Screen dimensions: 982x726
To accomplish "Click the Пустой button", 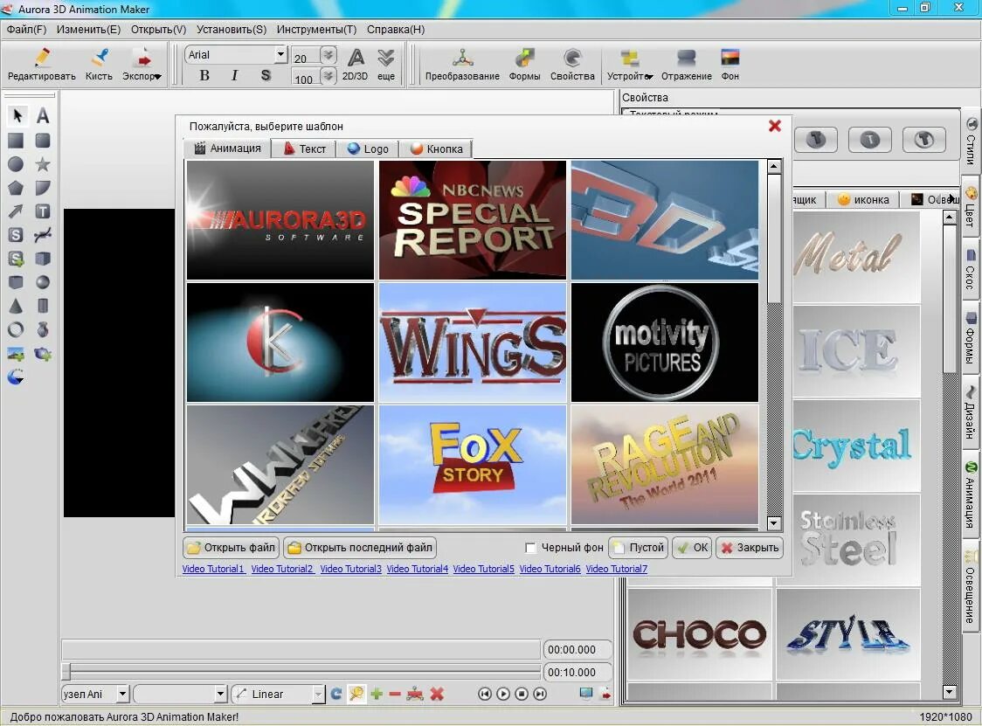I will (x=639, y=548).
